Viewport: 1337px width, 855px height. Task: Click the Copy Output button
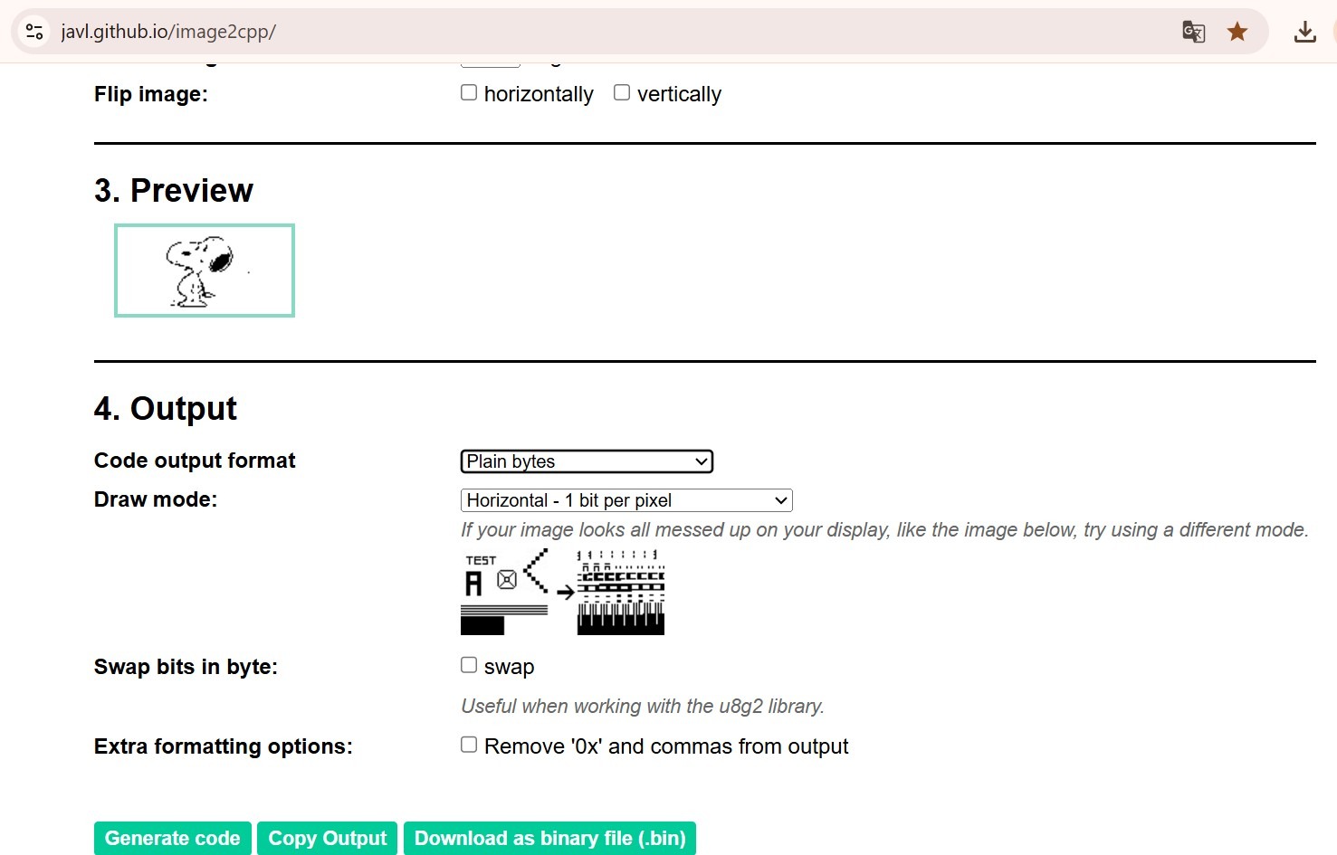[x=327, y=839]
